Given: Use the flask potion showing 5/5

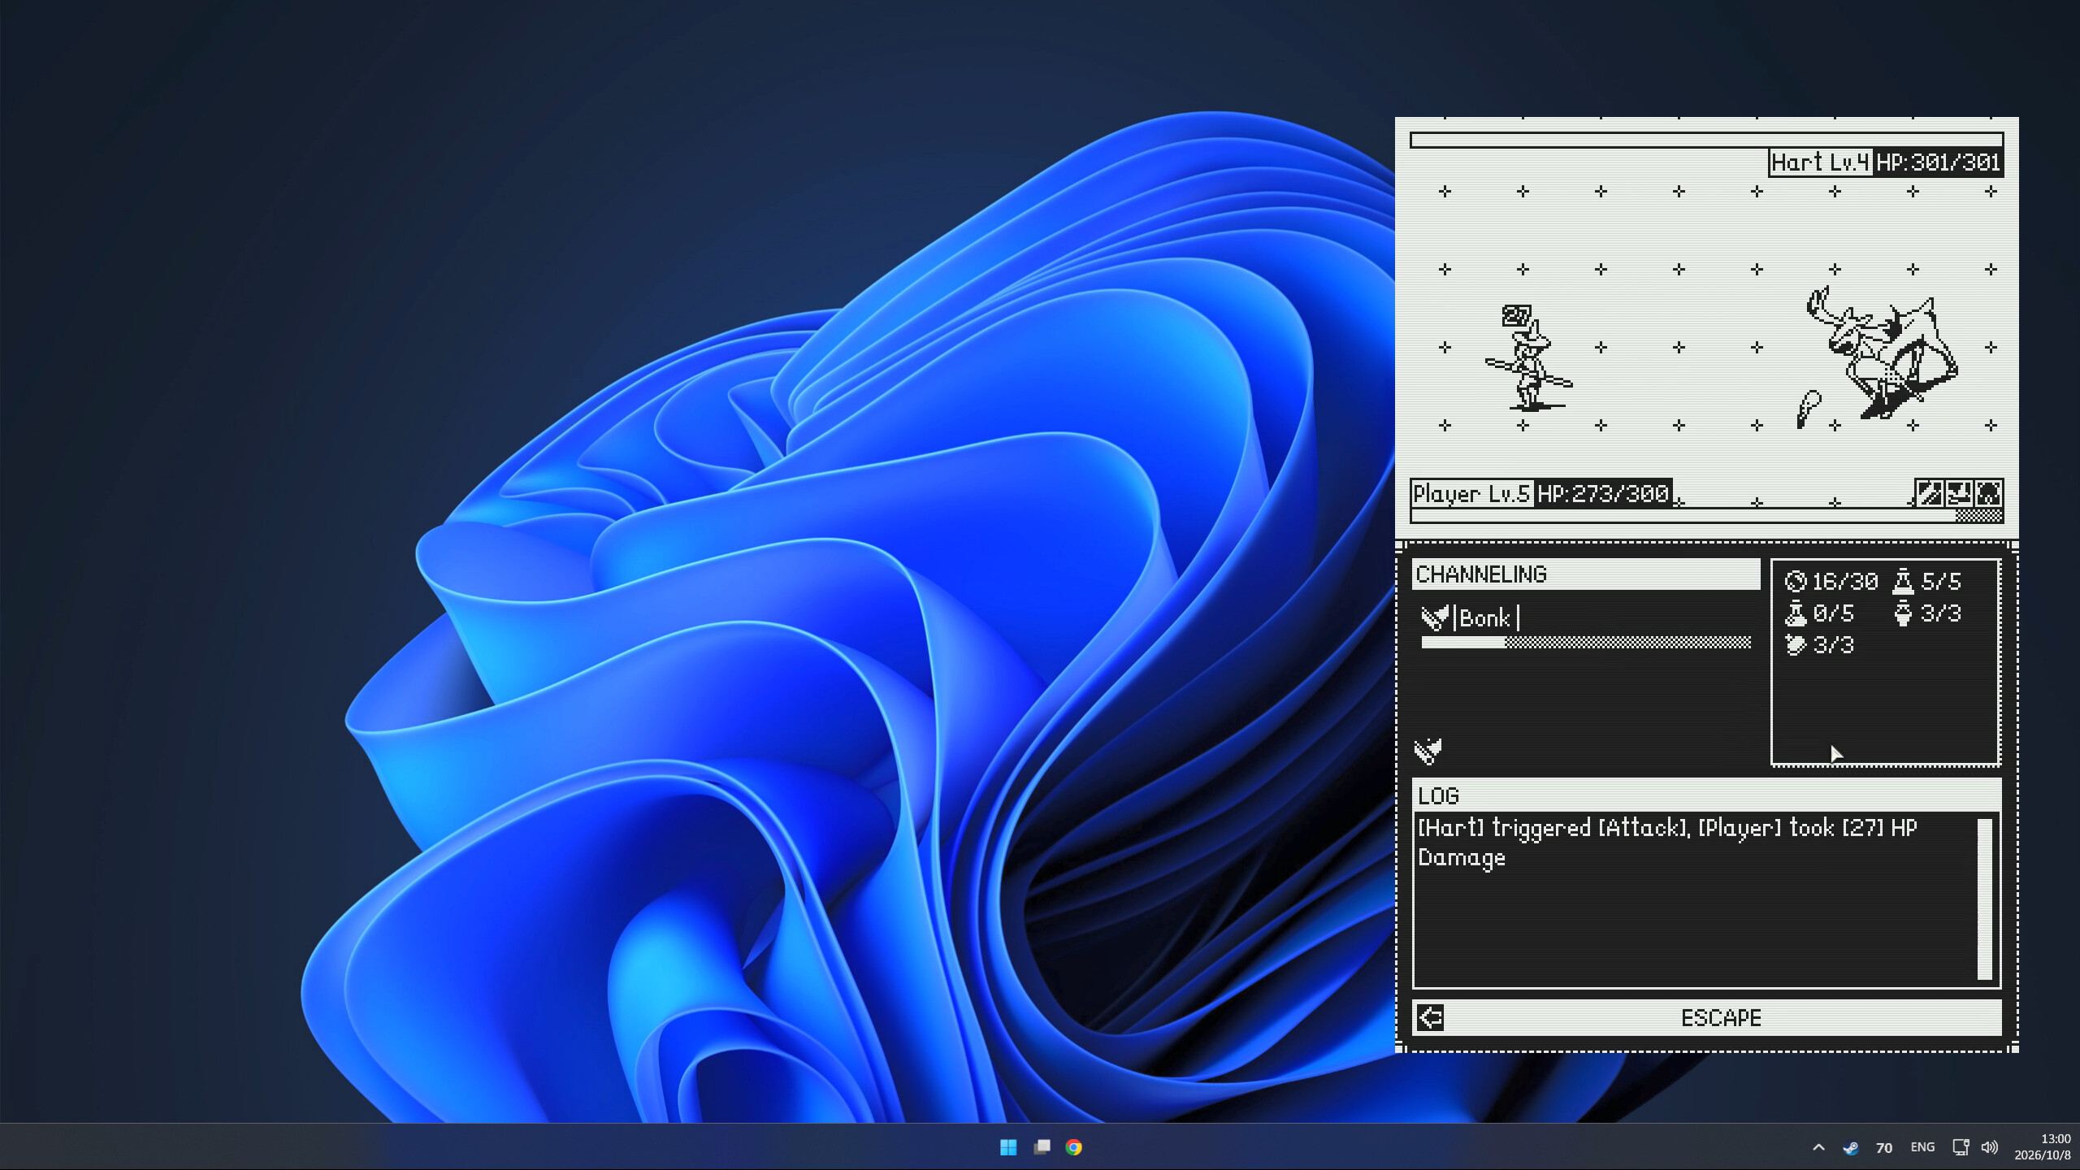Looking at the screenshot, I should (x=1902, y=582).
